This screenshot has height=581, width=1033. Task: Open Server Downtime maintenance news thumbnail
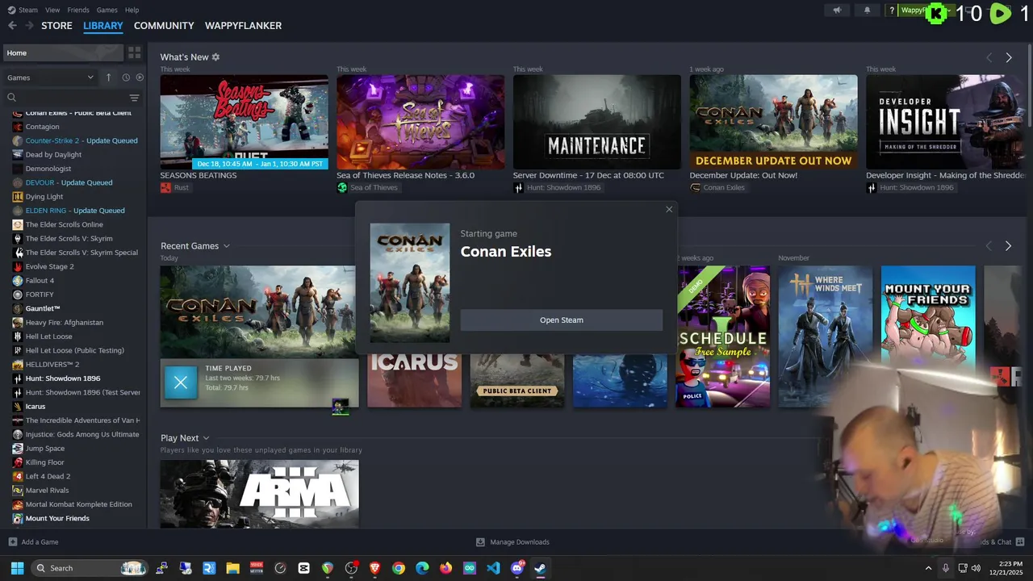pyautogui.click(x=596, y=122)
